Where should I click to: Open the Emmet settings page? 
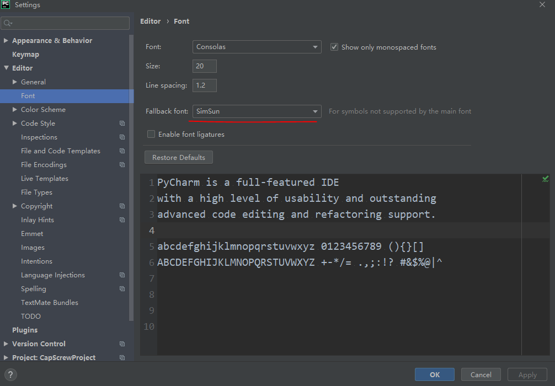point(32,234)
